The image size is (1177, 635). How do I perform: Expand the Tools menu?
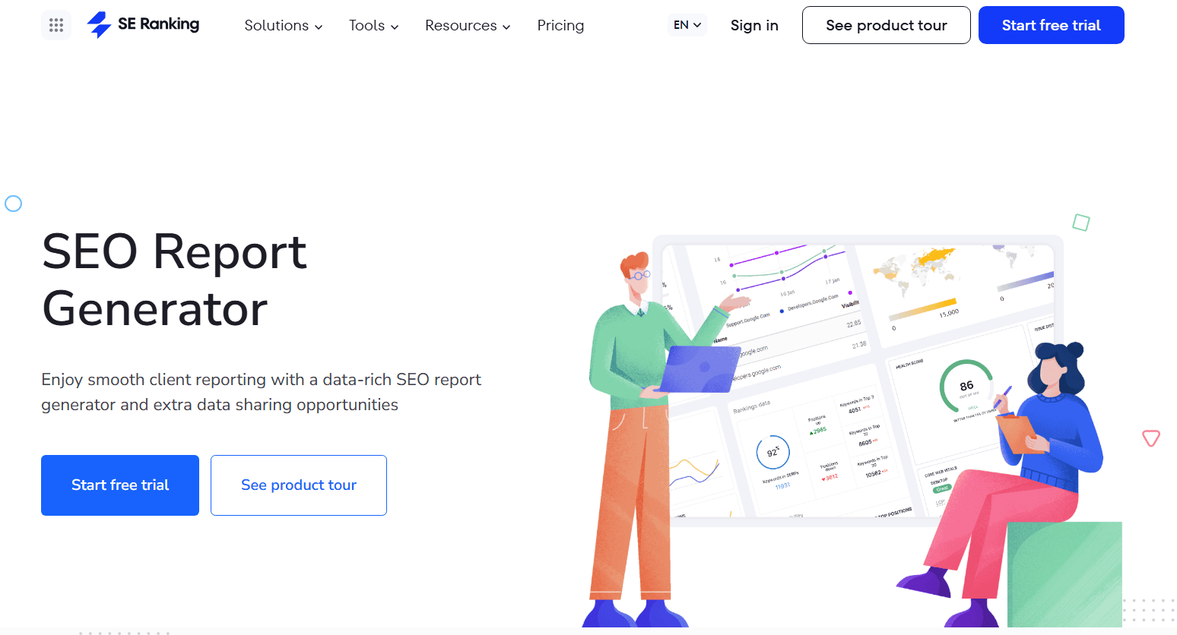click(374, 26)
